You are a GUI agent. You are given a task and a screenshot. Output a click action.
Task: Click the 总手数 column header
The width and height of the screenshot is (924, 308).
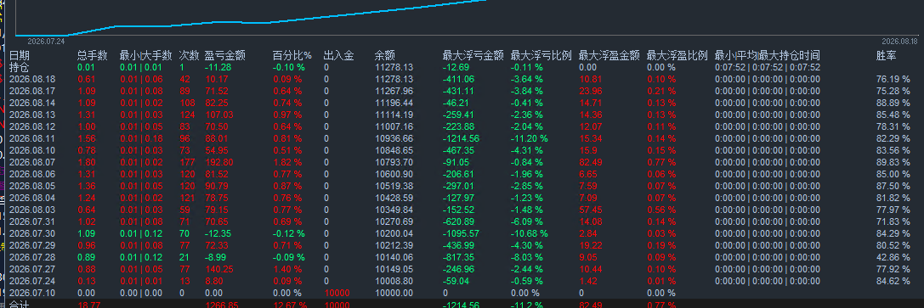pyautogui.click(x=93, y=55)
